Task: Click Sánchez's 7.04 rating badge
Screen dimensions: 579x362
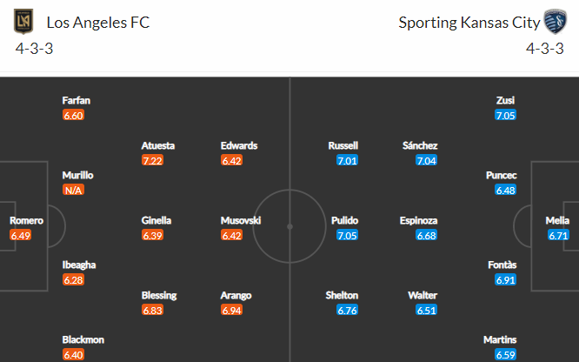Action: tap(427, 160)
